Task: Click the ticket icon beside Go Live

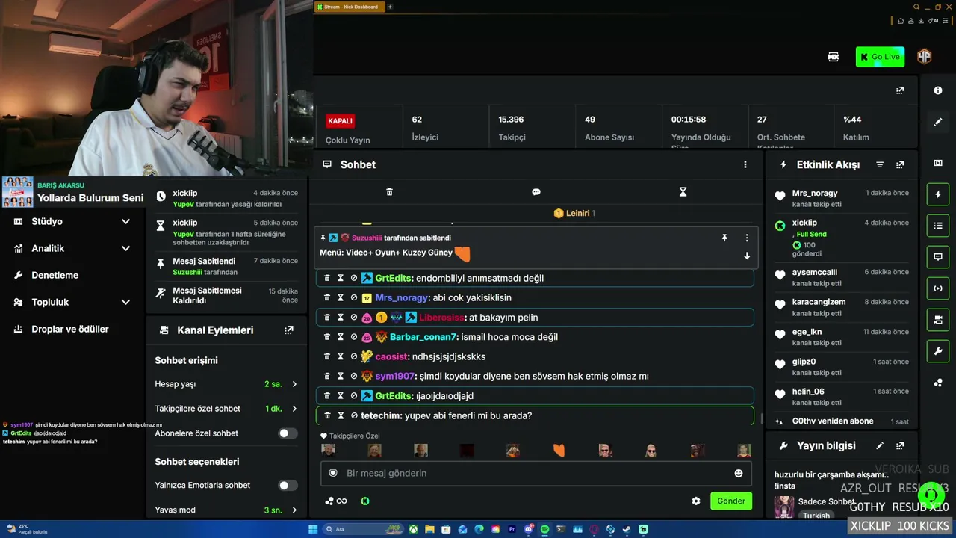Action: (x=834, y=57)
